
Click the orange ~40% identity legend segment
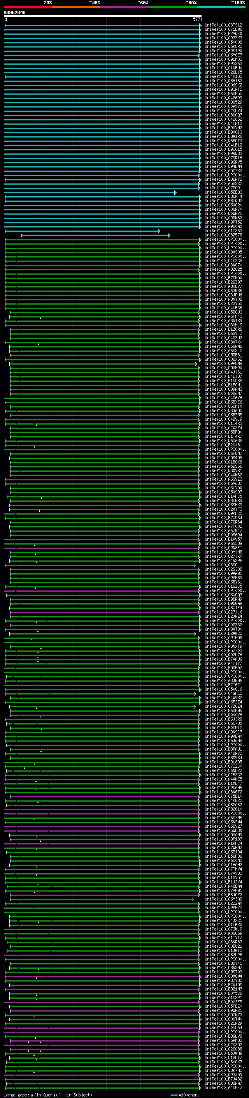(x=76, y=7)
